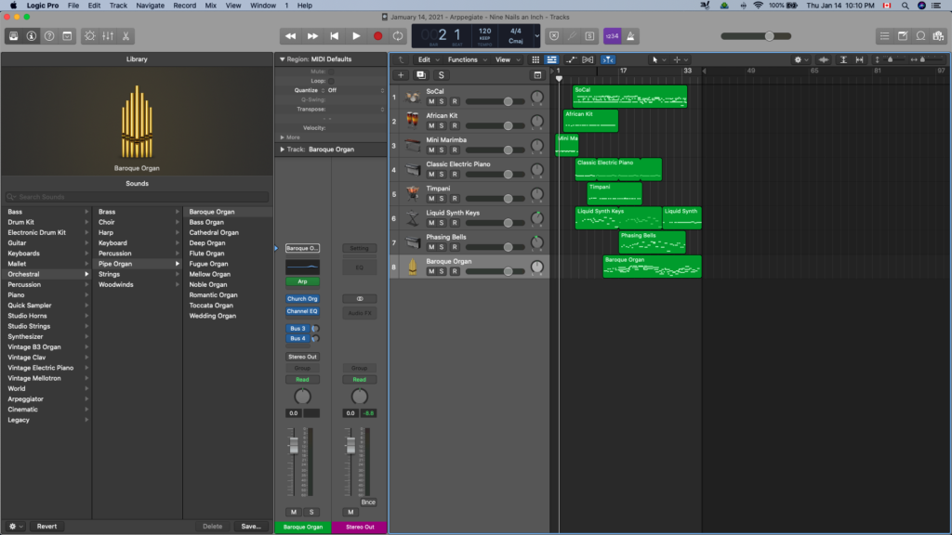Open the Quantize Off popup
The image size is (952, 535).
pyautogui.click(x=356, y=90)
